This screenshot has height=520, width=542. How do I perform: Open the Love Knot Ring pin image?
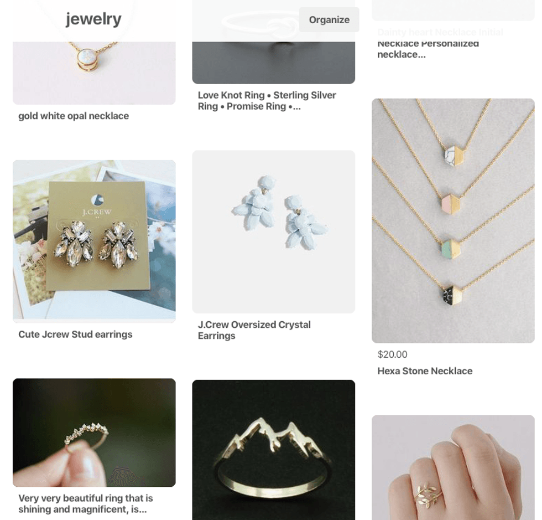point(273,63)
